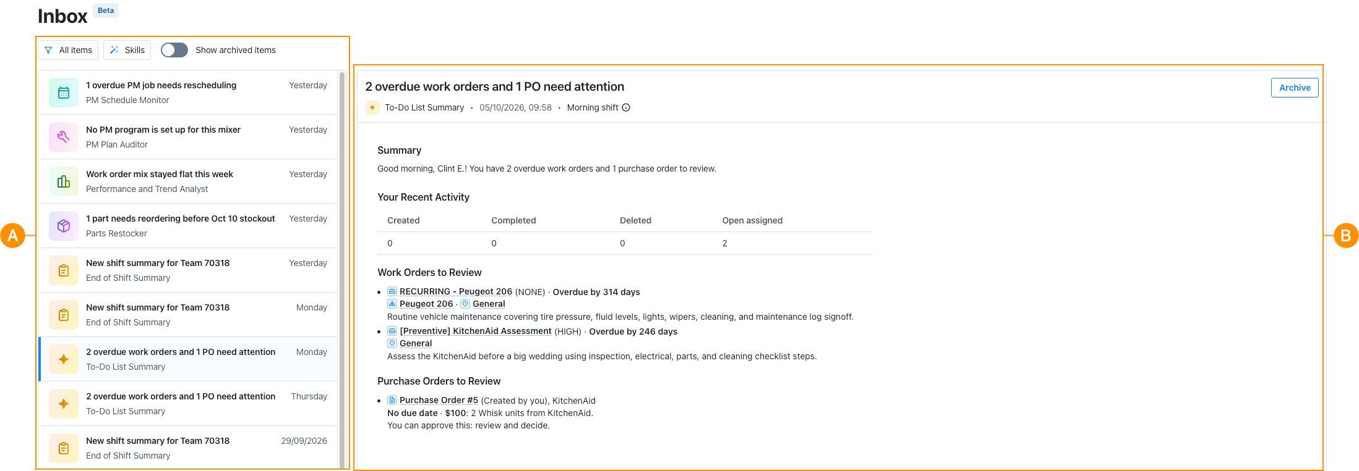Click the Beta badge next to Inbox
Image resolution: width=1359 pixels, height=471 pixels.
coord(106,10)
